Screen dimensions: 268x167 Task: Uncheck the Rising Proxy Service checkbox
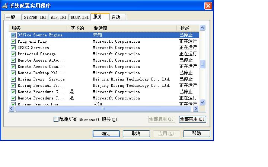pos(13,79)
